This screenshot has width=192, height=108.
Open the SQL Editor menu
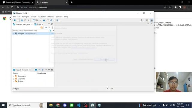(42, 17)
